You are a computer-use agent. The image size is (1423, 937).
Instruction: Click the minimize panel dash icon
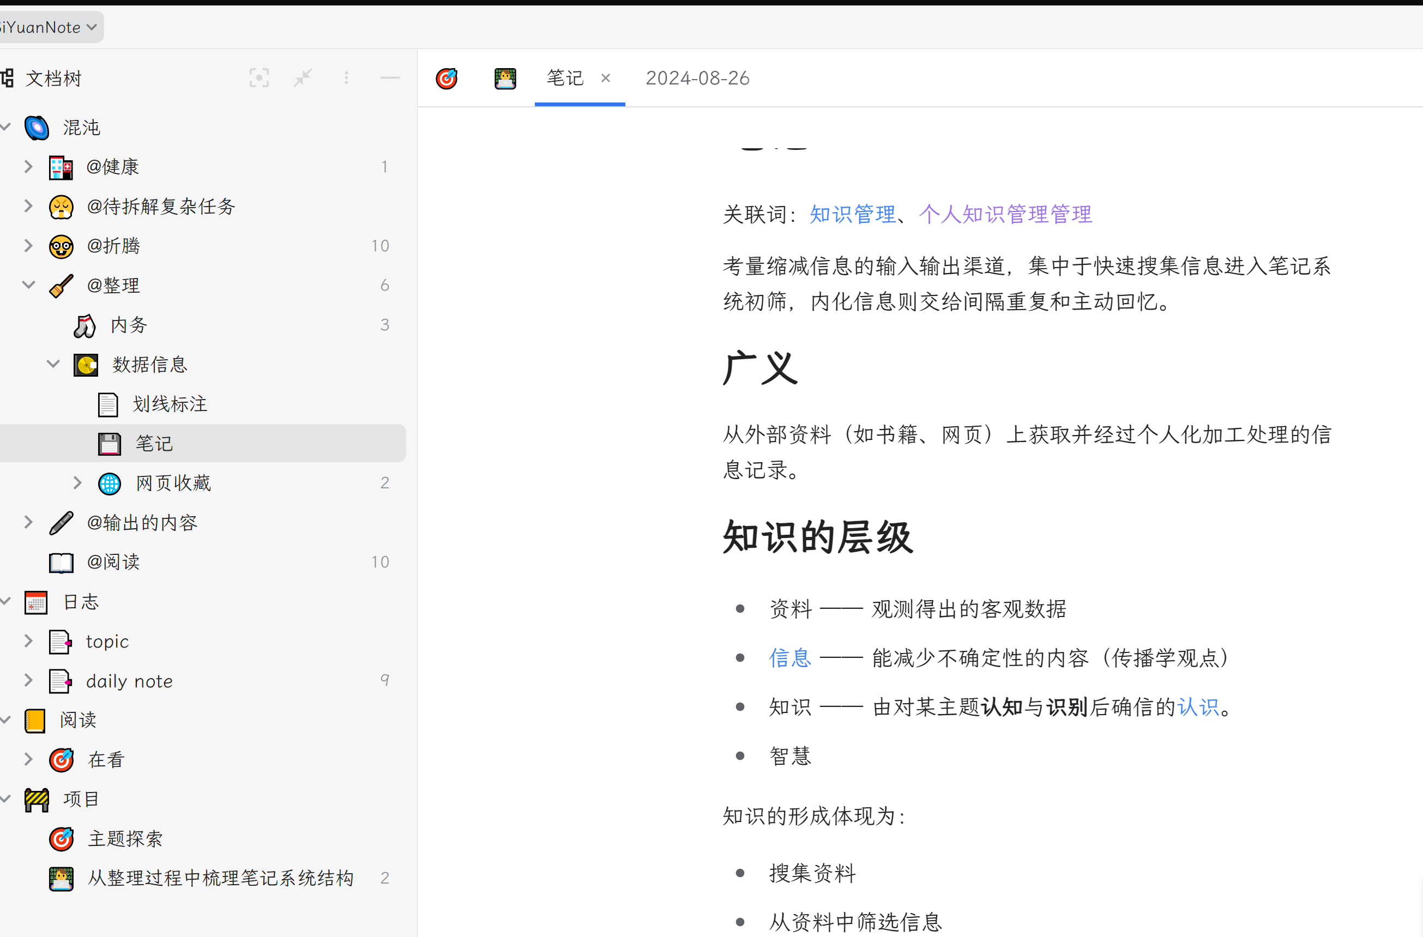click(389, 78)
